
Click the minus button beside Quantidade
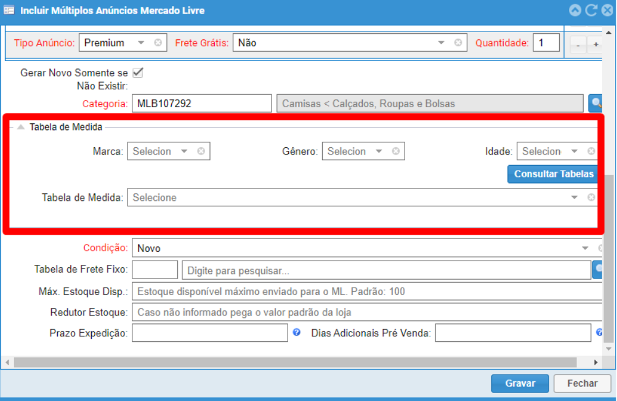578,45
